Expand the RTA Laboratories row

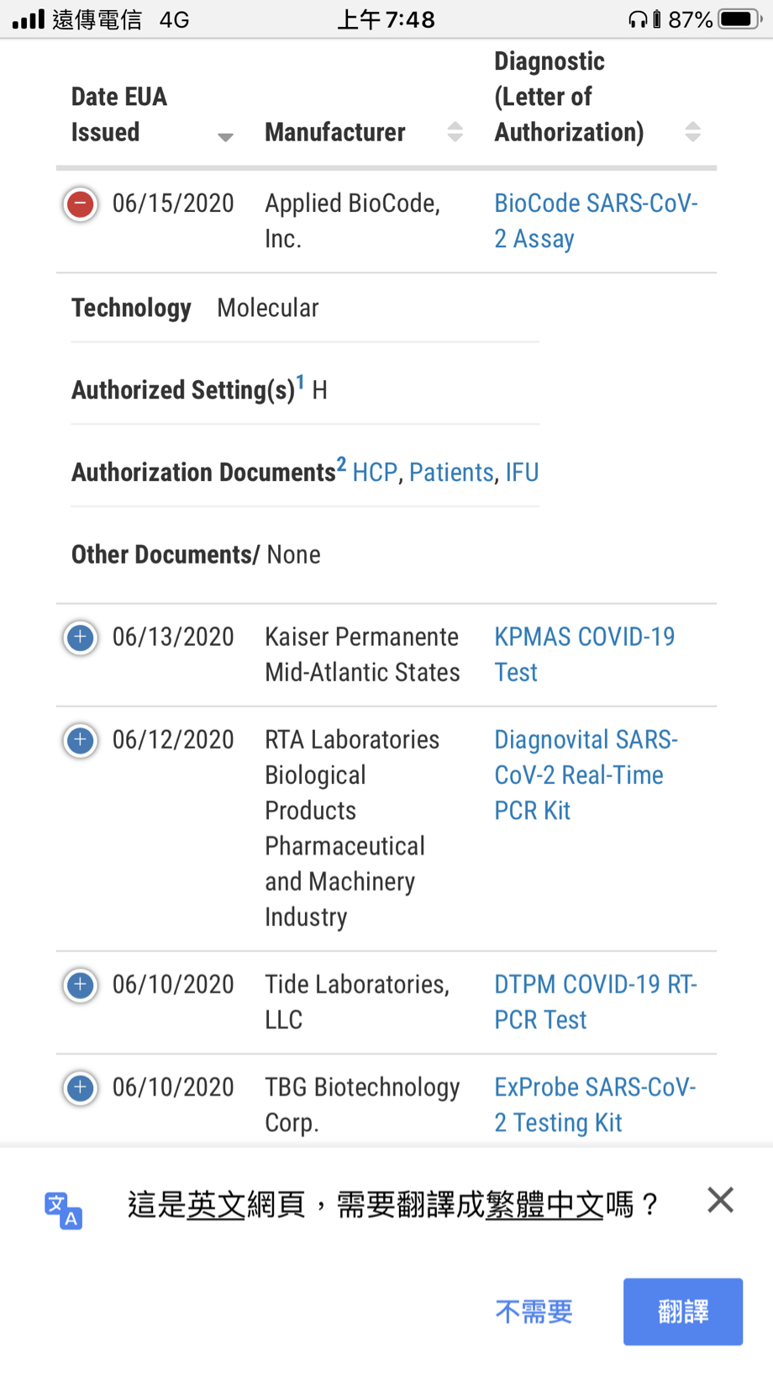(x=81, y=740)
